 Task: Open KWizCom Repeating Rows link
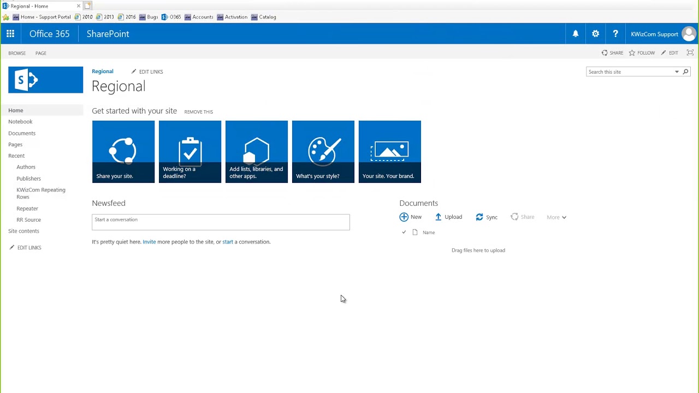point(41,193)
